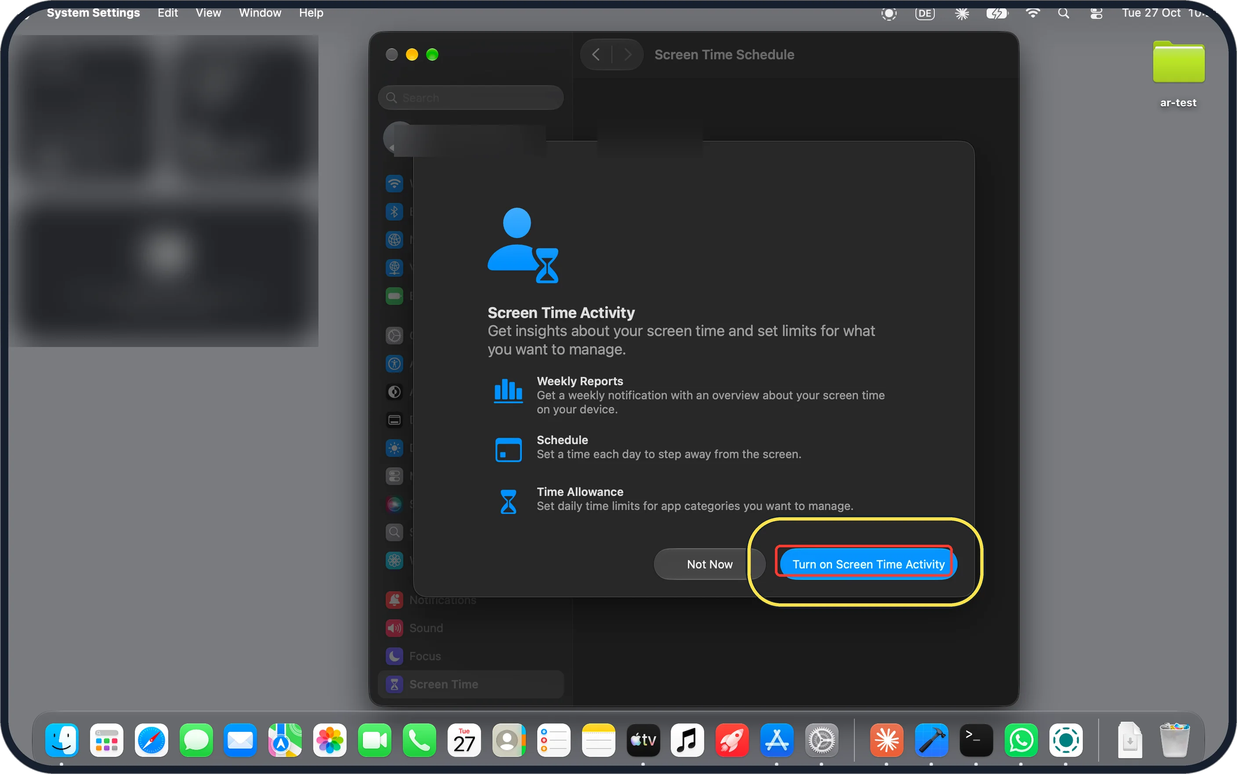Click the date and time in the menu bar
Screen dimensions: 1237x774
[x=1167, y=13]
